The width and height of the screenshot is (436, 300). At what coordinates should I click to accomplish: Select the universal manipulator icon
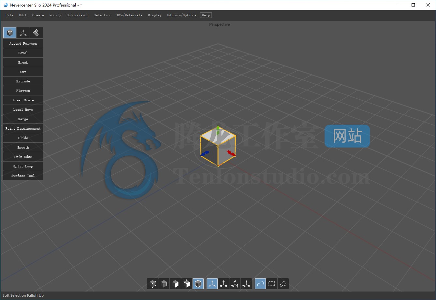[x=246, y=284]
